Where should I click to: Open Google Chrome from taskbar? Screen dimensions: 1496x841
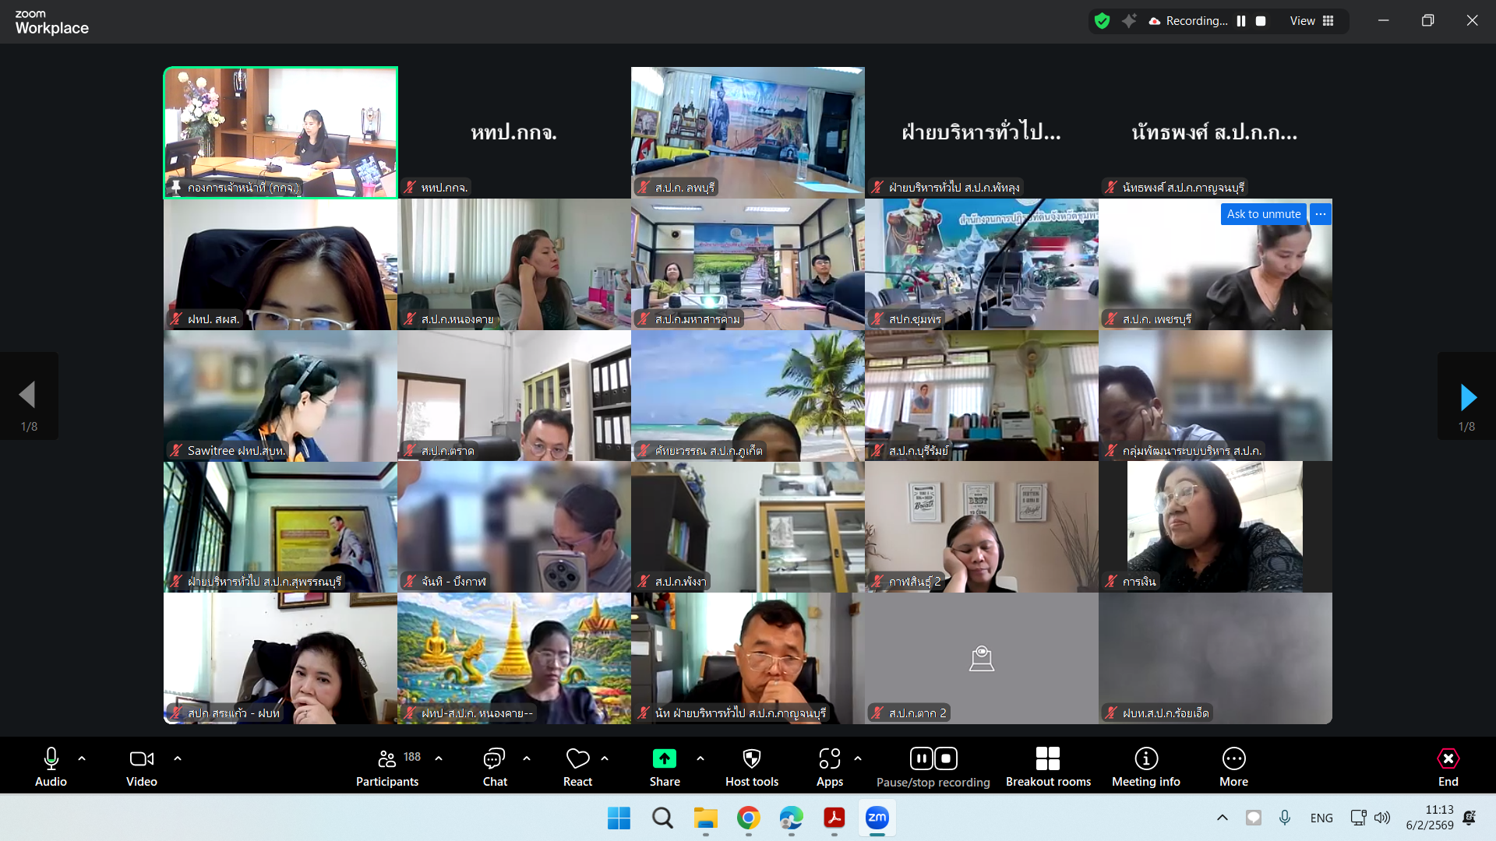[748, 818]
